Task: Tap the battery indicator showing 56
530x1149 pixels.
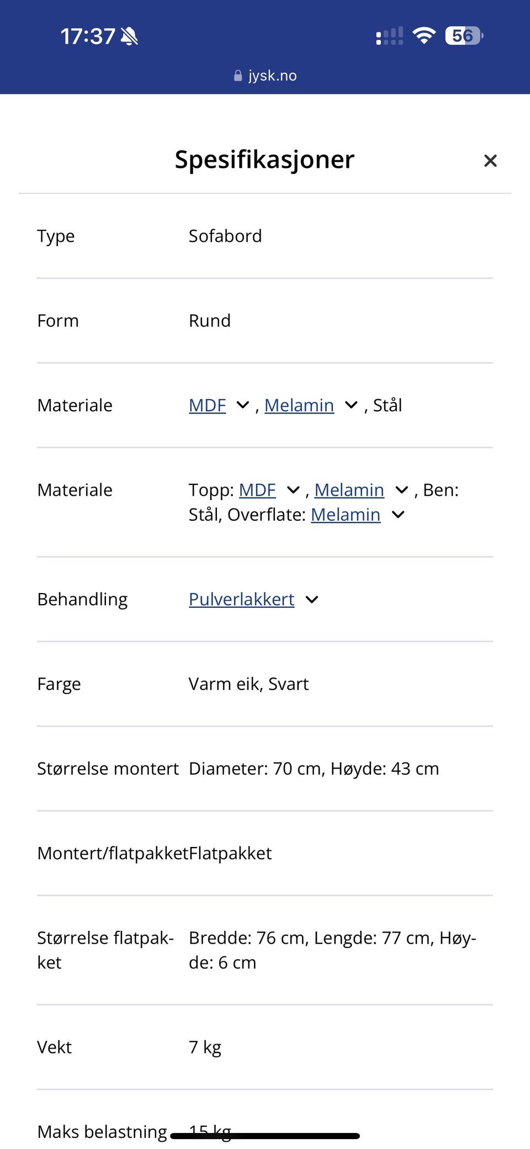Action: [x=464, y=36]
